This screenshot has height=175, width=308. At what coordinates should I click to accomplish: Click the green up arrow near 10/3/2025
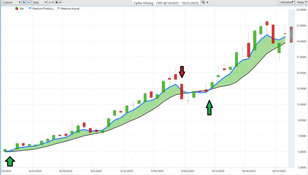click(x=209, y=108)
